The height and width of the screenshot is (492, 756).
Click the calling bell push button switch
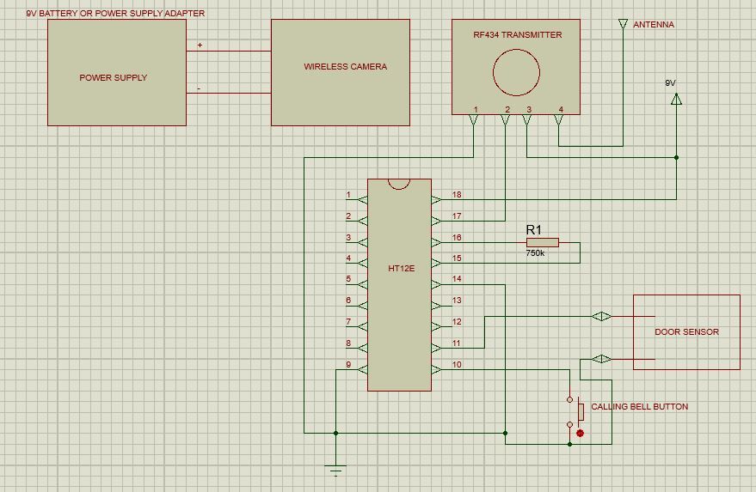pos(575,412)
